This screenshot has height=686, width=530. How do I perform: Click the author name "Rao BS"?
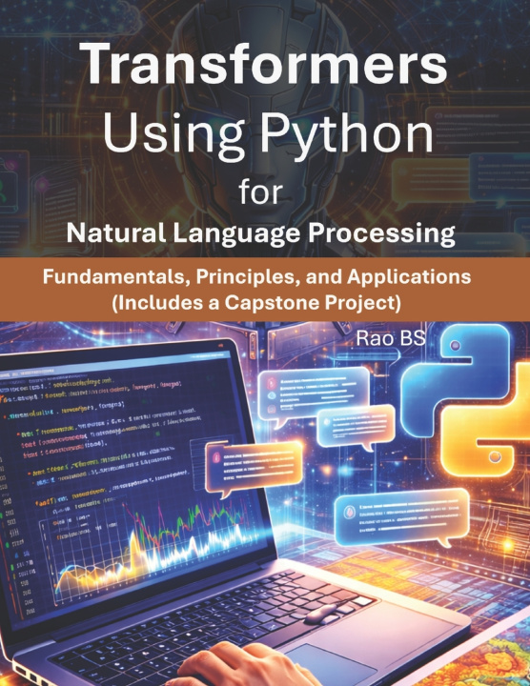click(391, 338)
